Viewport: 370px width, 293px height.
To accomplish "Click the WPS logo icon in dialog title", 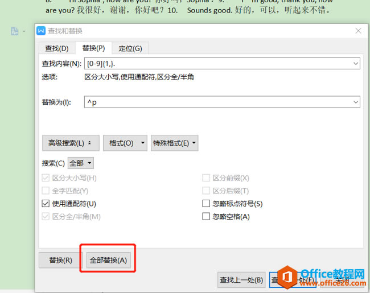I will click(41, 31).
